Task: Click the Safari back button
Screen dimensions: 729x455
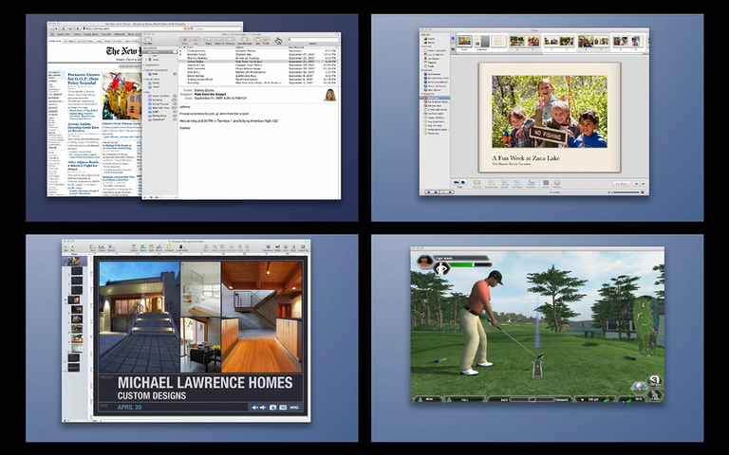Action: click(51, 28)
